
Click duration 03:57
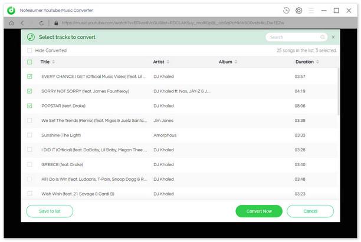click(300, 77)
